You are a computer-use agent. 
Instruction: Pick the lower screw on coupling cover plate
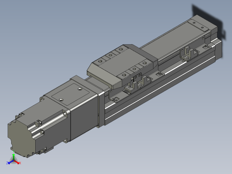point(61,100)
